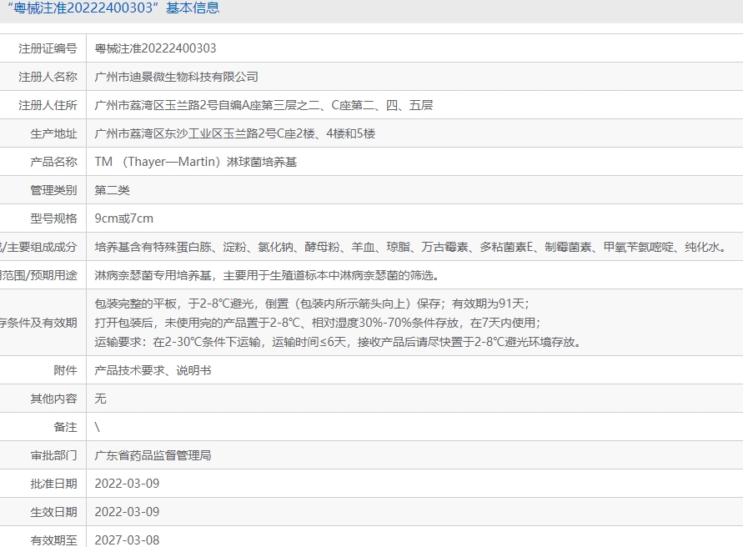Click the 型号规格 value 9cm或7cm
Viewport: 743px width, 547px height.
[x=123, y=218]
